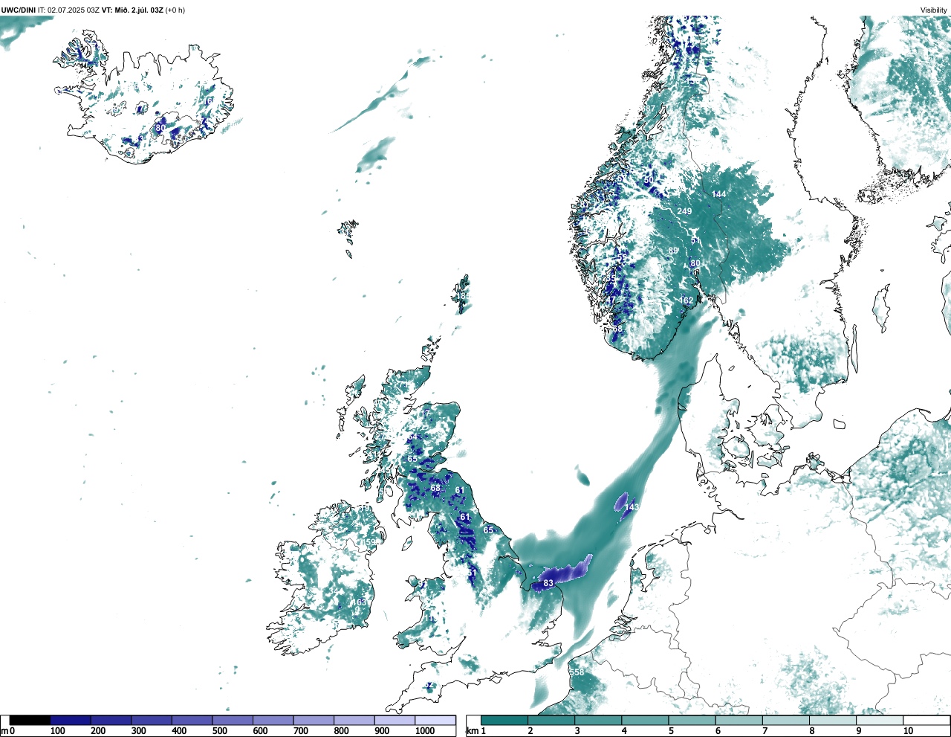
Task: Click the initial time 02.07.2025 03Z
Action: click(x=74, y=10)
